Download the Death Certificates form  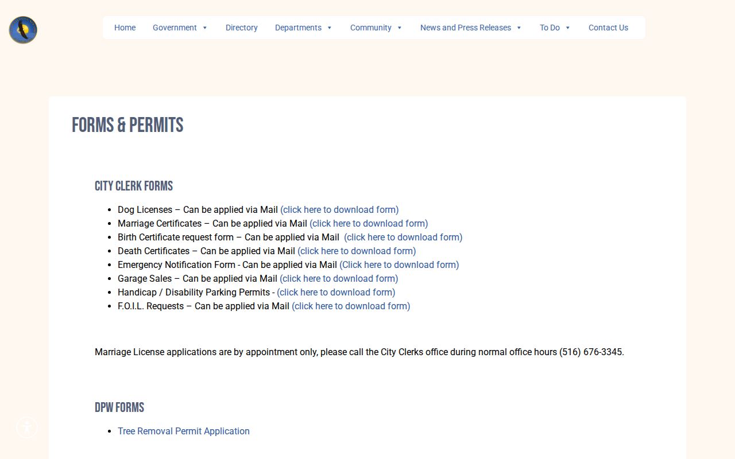357,251
